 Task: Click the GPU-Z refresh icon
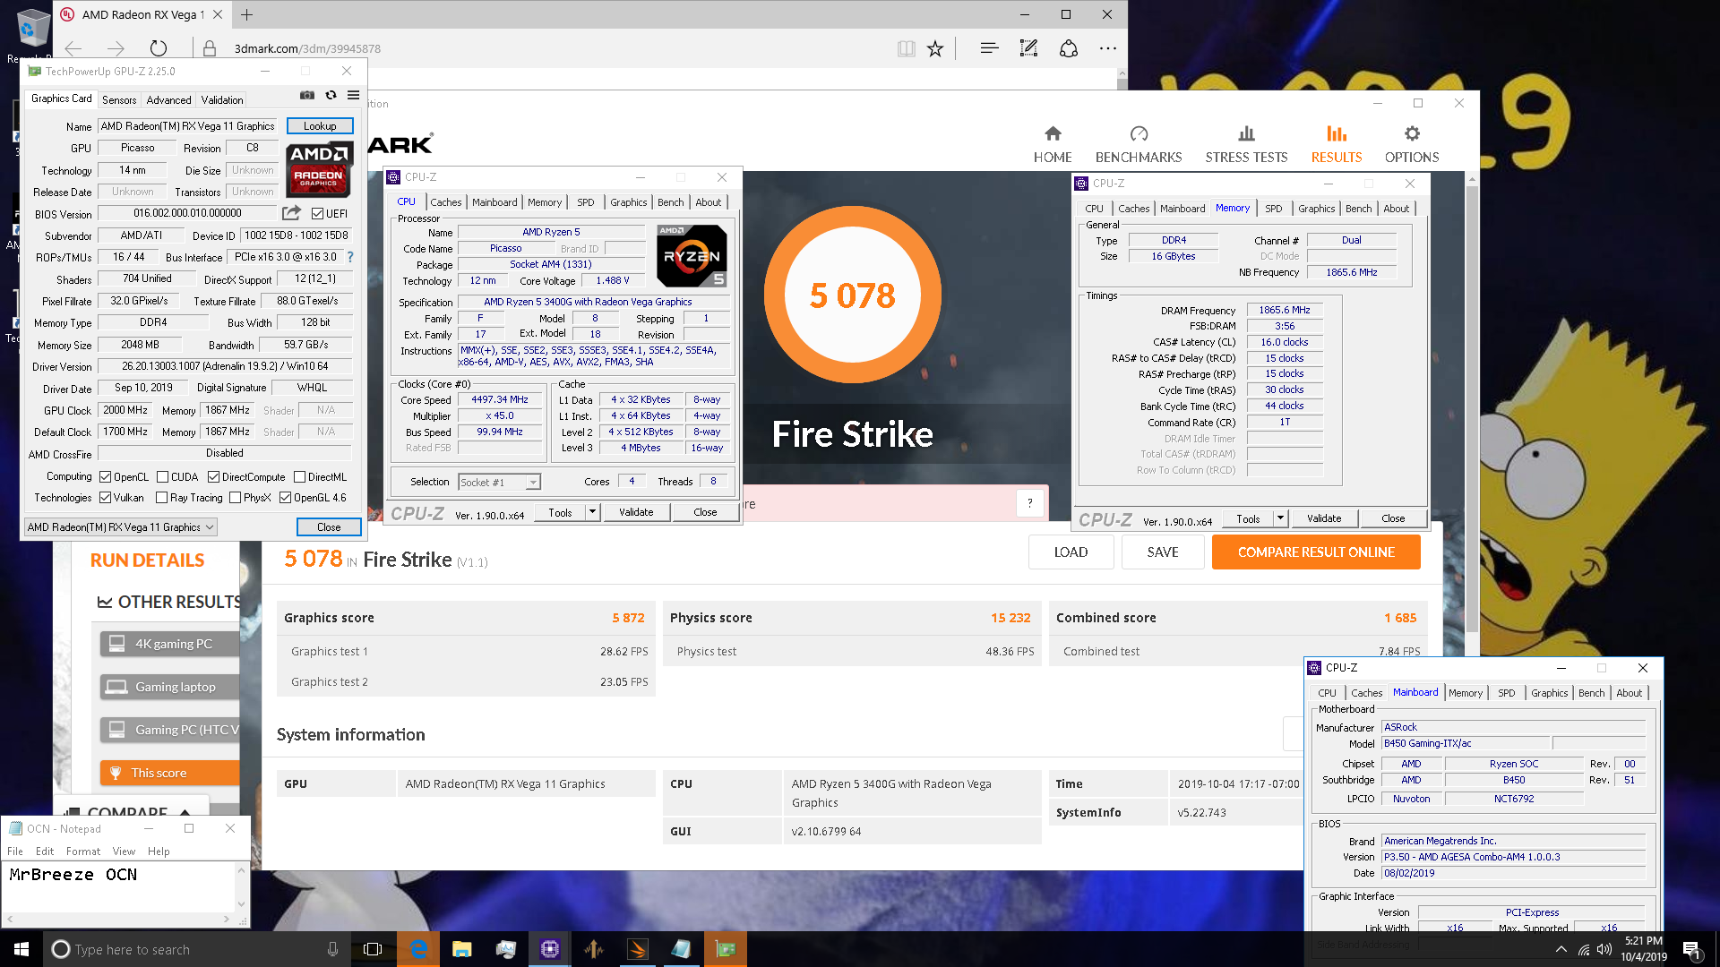(331, 96)
